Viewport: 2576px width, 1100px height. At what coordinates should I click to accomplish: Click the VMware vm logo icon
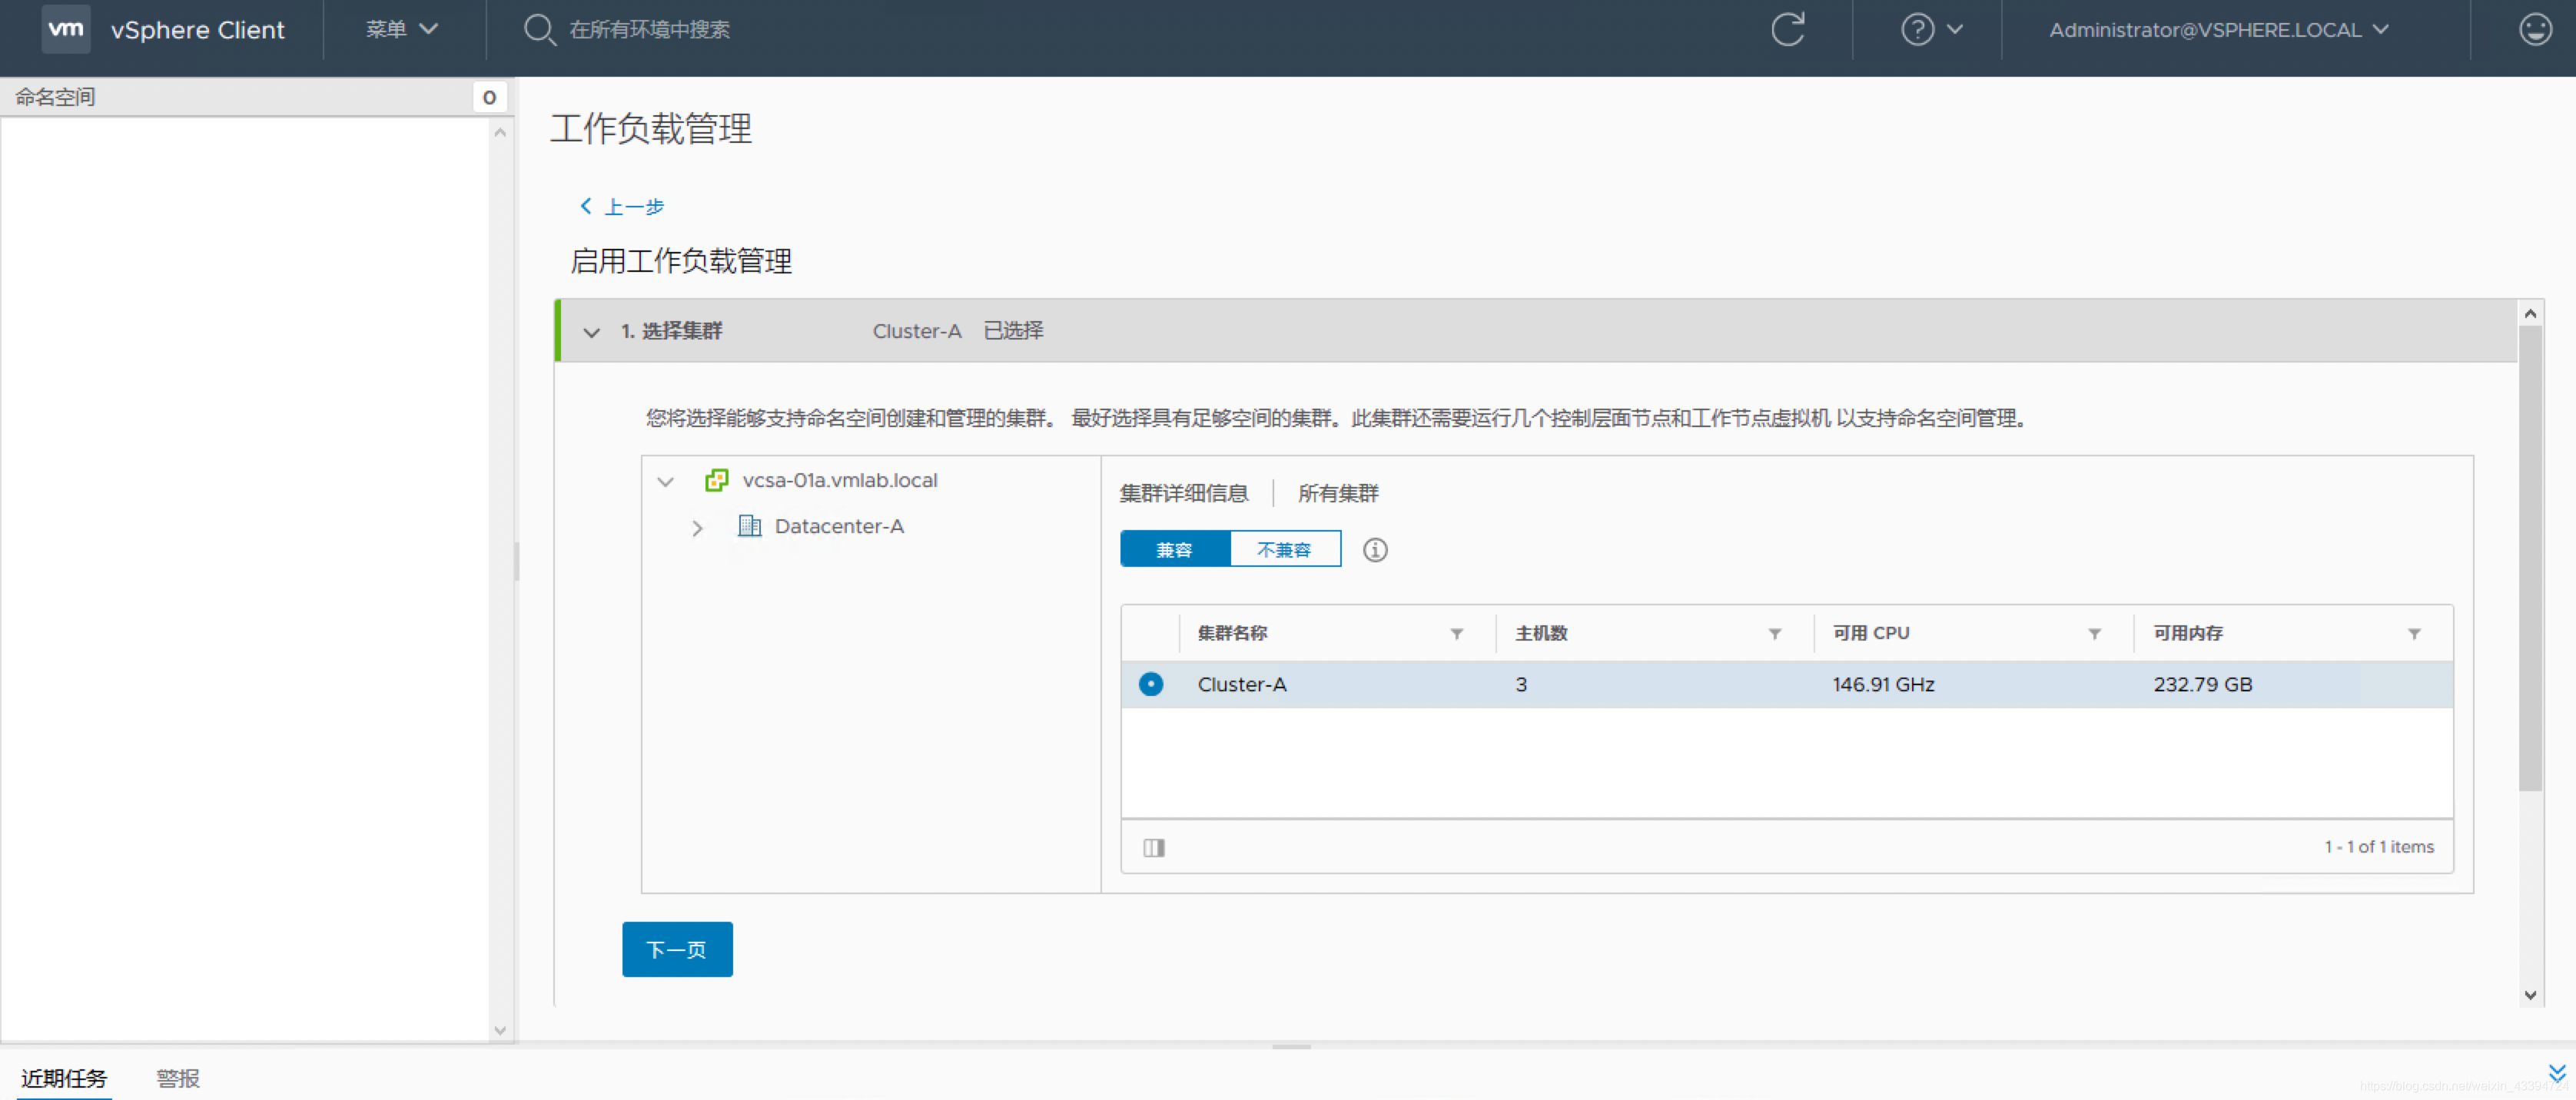[x=66, y=29]
